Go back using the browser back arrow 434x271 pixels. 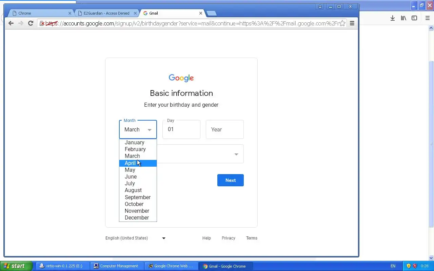coord(11,23)
